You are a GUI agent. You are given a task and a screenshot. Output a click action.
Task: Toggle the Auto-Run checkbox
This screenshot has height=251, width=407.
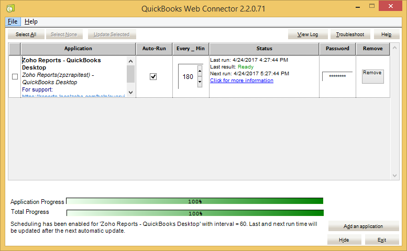point(153,76)
